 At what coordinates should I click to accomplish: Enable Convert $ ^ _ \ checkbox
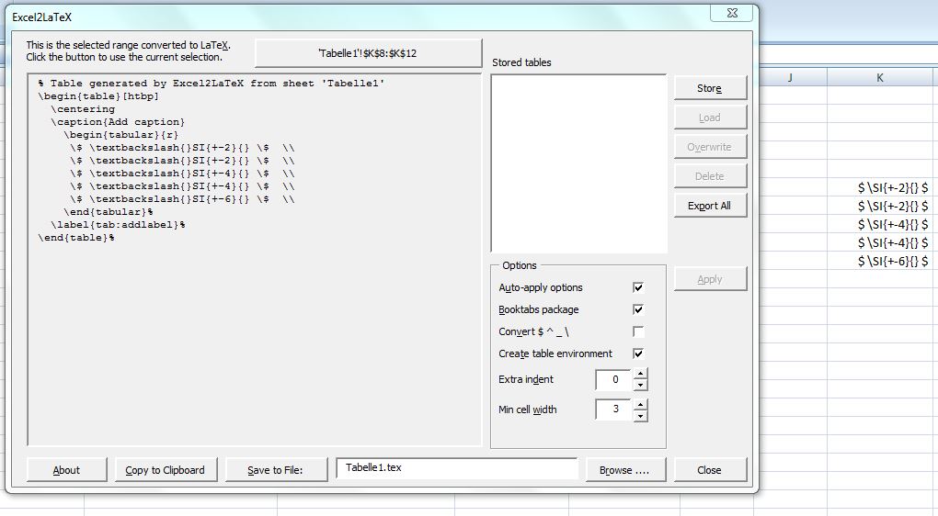tap(638, 331)
